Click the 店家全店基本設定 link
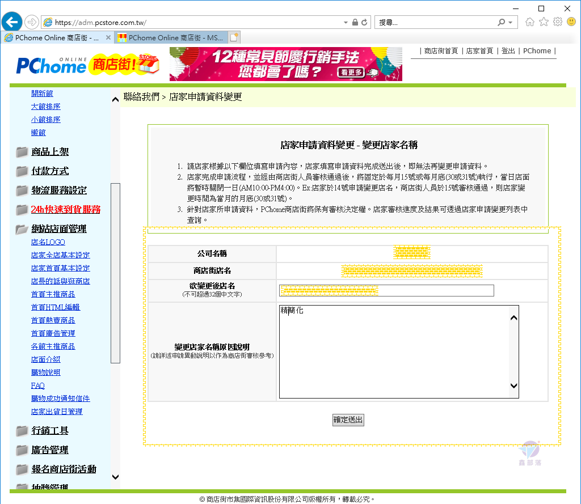This screenshot has width=581, height=504. (x=60, y=255)
